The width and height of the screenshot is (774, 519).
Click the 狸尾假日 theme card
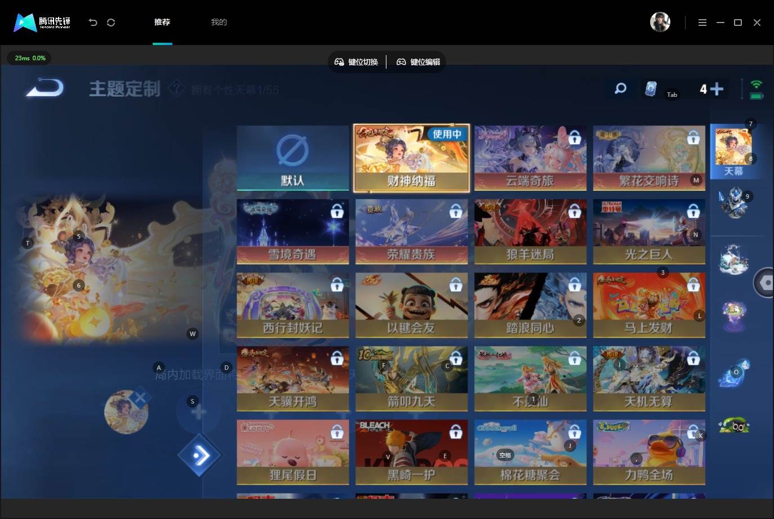coord(293,452)
